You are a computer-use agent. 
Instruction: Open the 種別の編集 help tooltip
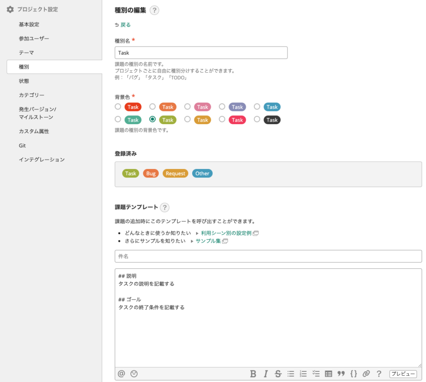(154, 10)
